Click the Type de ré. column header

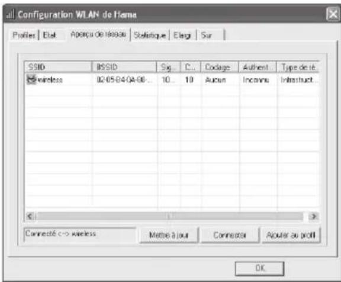coord(298,67)
